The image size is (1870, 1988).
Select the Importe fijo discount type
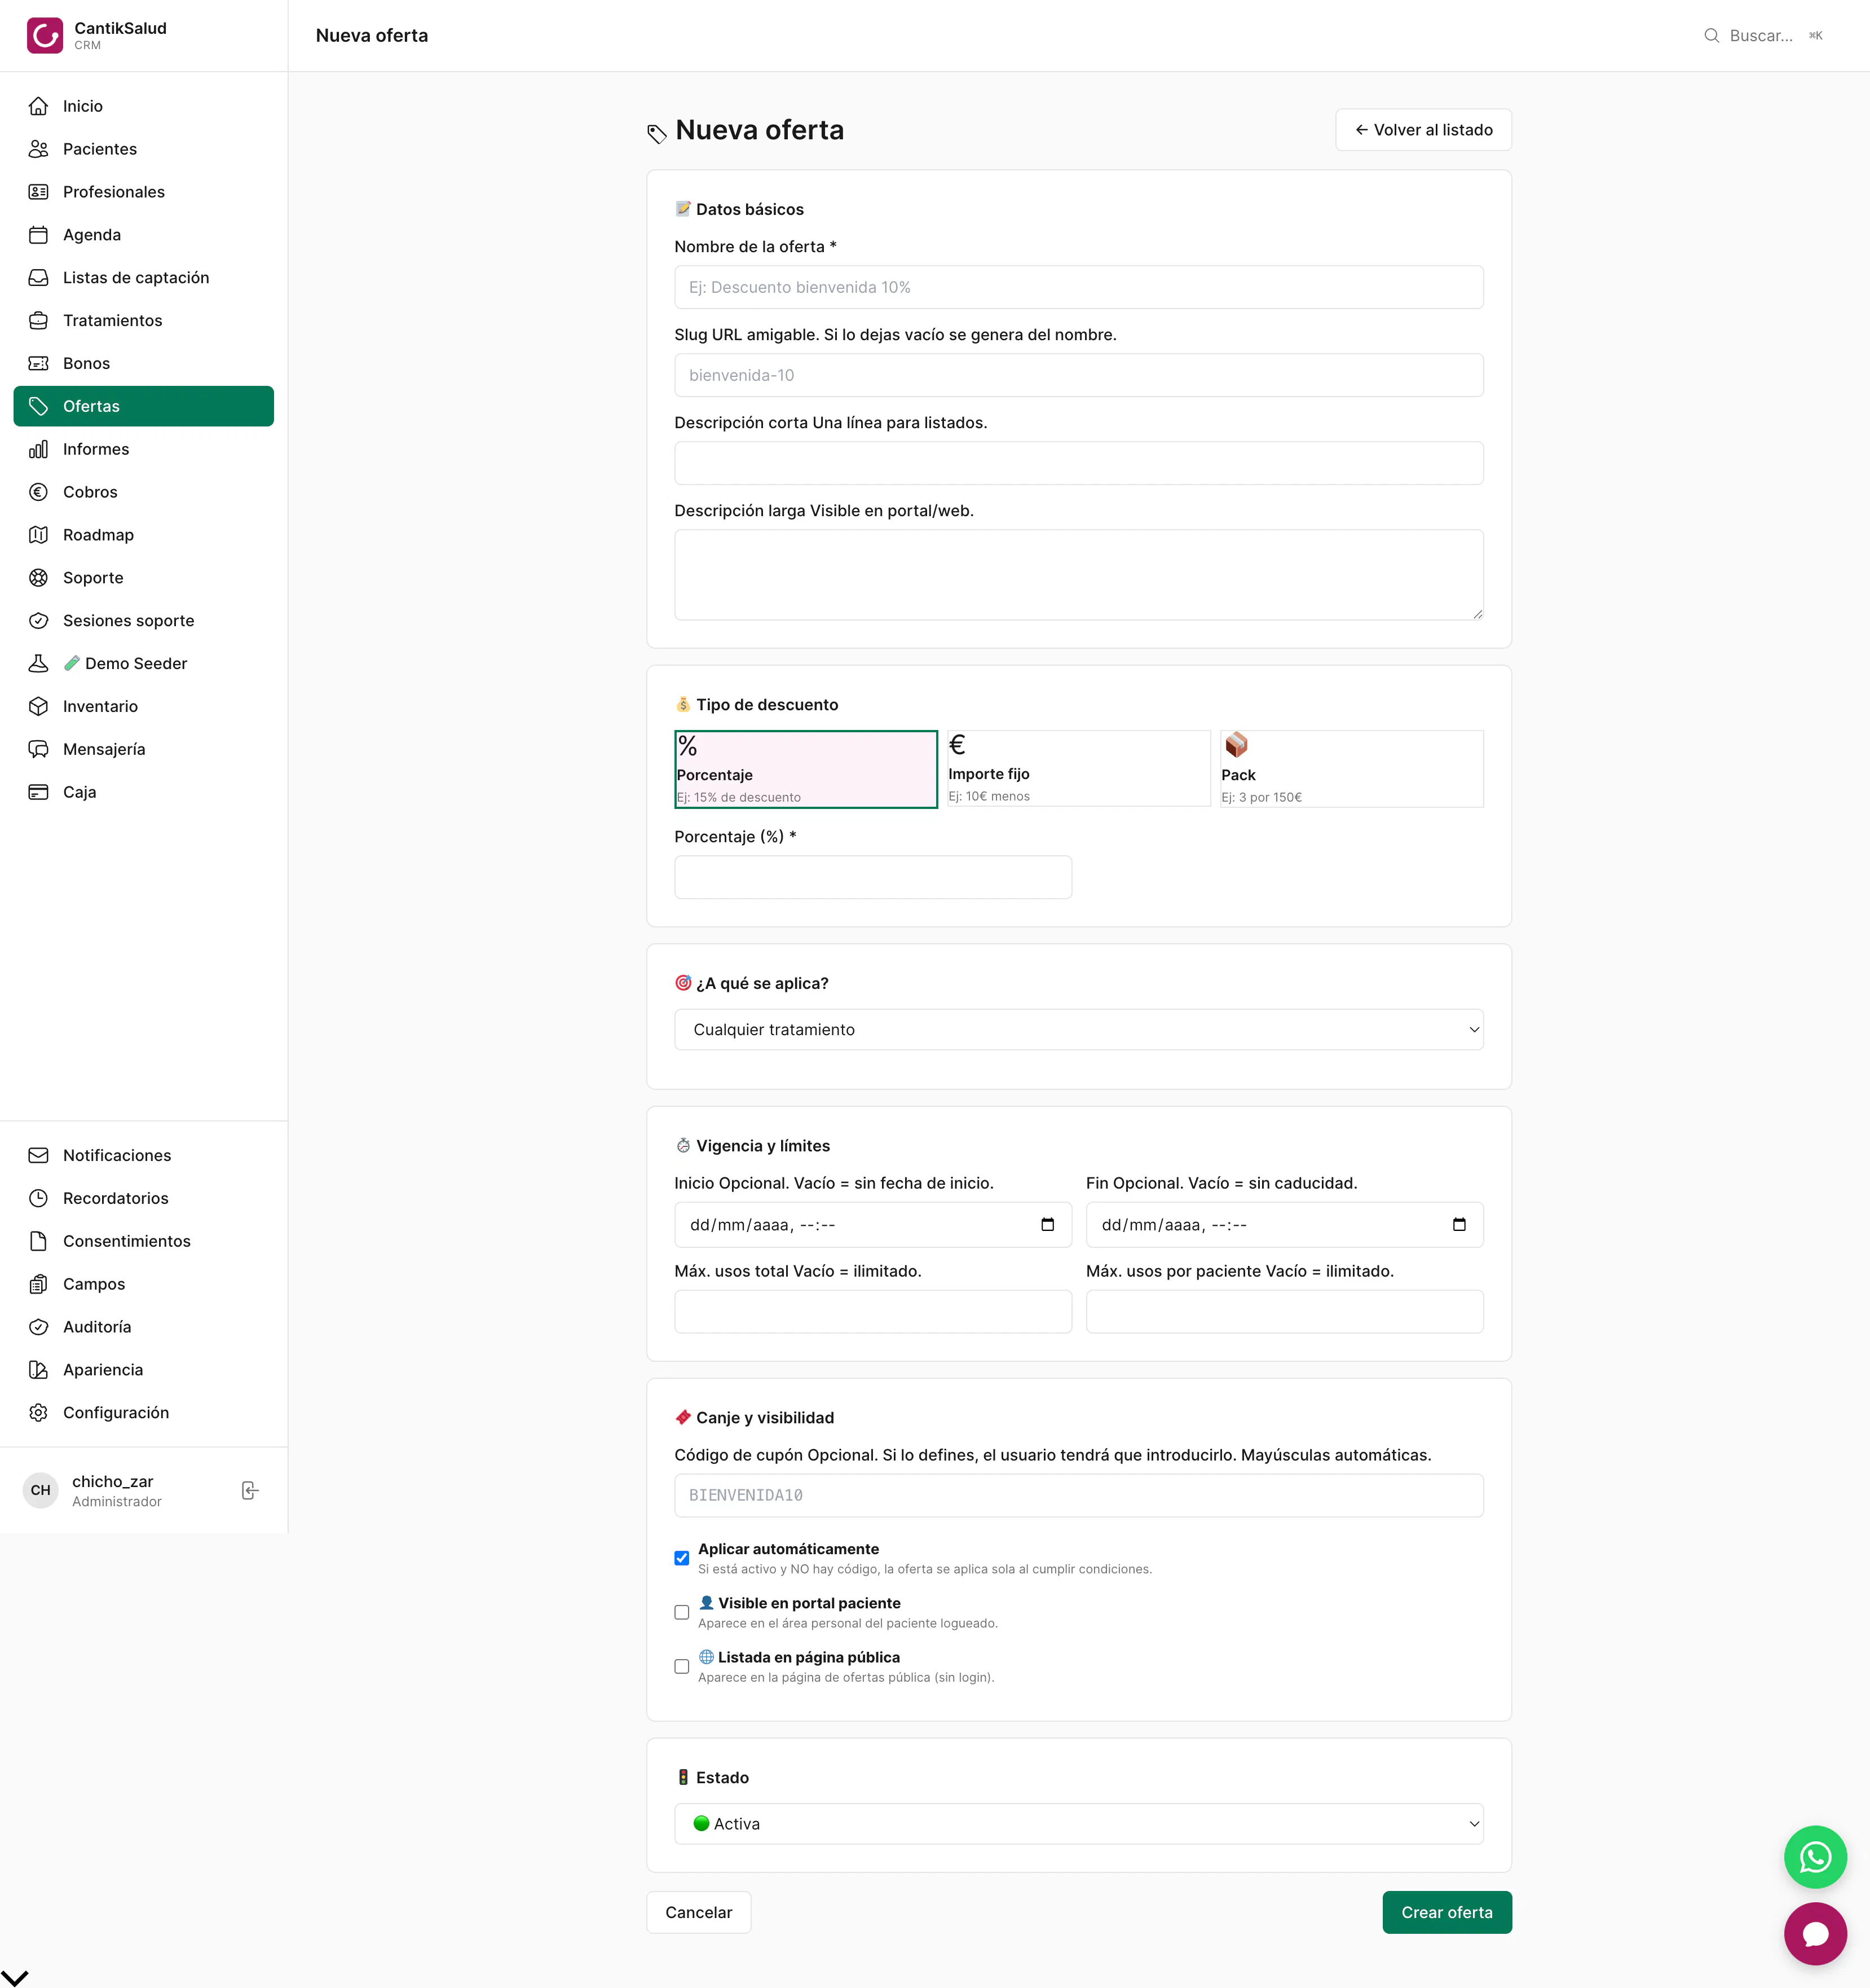pos(1078,768)
